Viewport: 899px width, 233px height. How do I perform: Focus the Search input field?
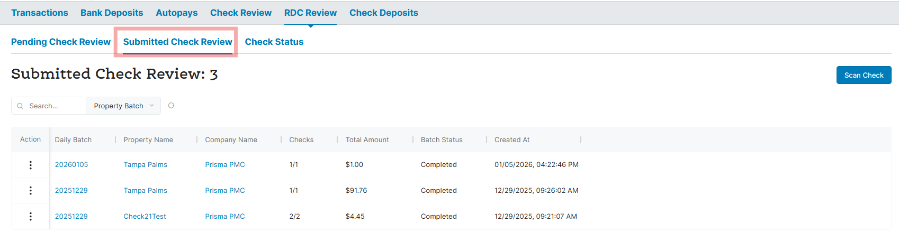54,106
